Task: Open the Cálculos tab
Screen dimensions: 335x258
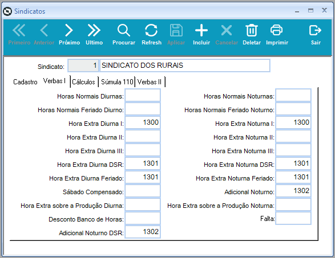Action: [83, 82]
